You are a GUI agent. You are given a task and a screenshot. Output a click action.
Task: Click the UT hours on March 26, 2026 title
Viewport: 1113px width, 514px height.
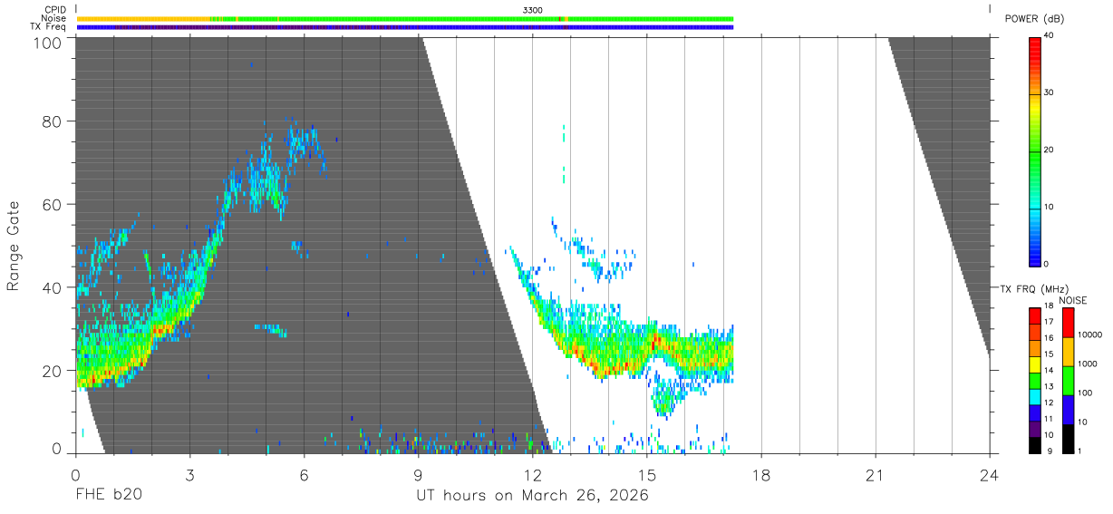pos(532,496)
